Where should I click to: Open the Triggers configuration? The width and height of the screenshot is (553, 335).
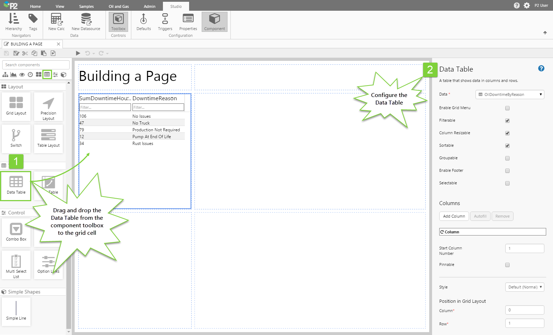[165, 22]
